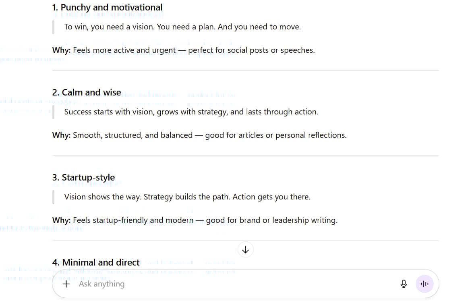Click text 'good for articles or personal reflections'
This screenshot has width=468, height=301.
(x=275, y=135)
